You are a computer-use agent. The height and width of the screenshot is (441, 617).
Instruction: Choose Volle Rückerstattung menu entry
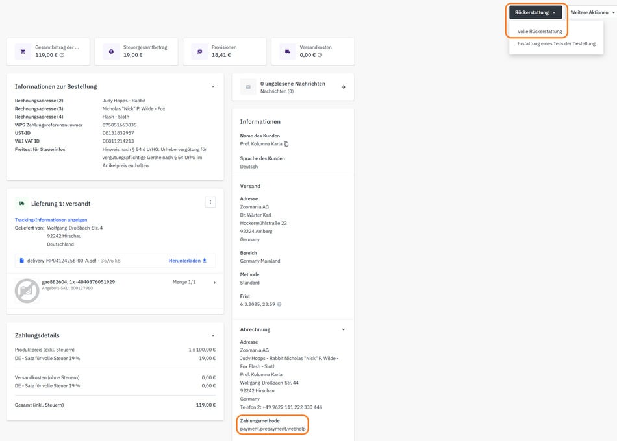pos(540,31)
